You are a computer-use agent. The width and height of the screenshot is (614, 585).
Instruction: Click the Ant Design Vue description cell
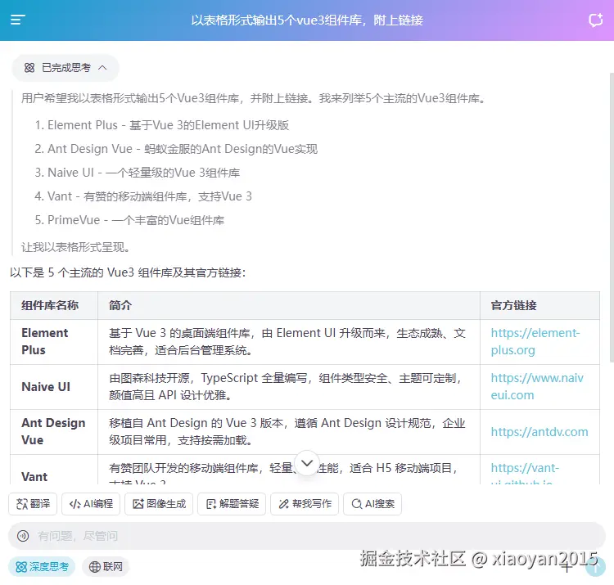coord(289,432)
